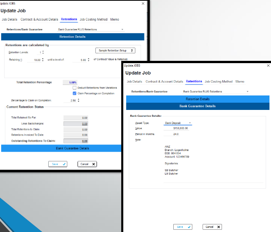Collapse Bank Guarantee Details bar in front window

coord(198,106)
